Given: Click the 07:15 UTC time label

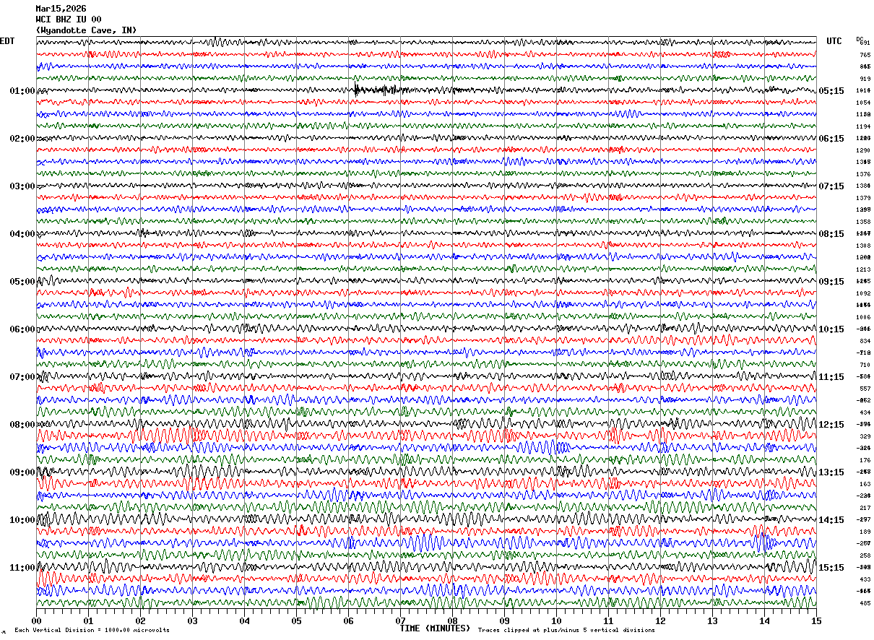Looking at the screenshot, I should [x=831, y=186].
